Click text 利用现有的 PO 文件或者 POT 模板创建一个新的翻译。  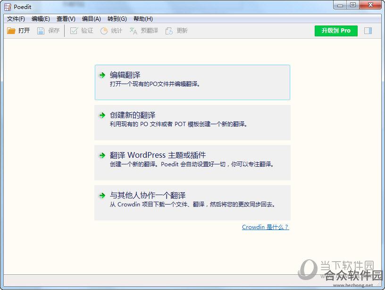[x=178, y=124]
